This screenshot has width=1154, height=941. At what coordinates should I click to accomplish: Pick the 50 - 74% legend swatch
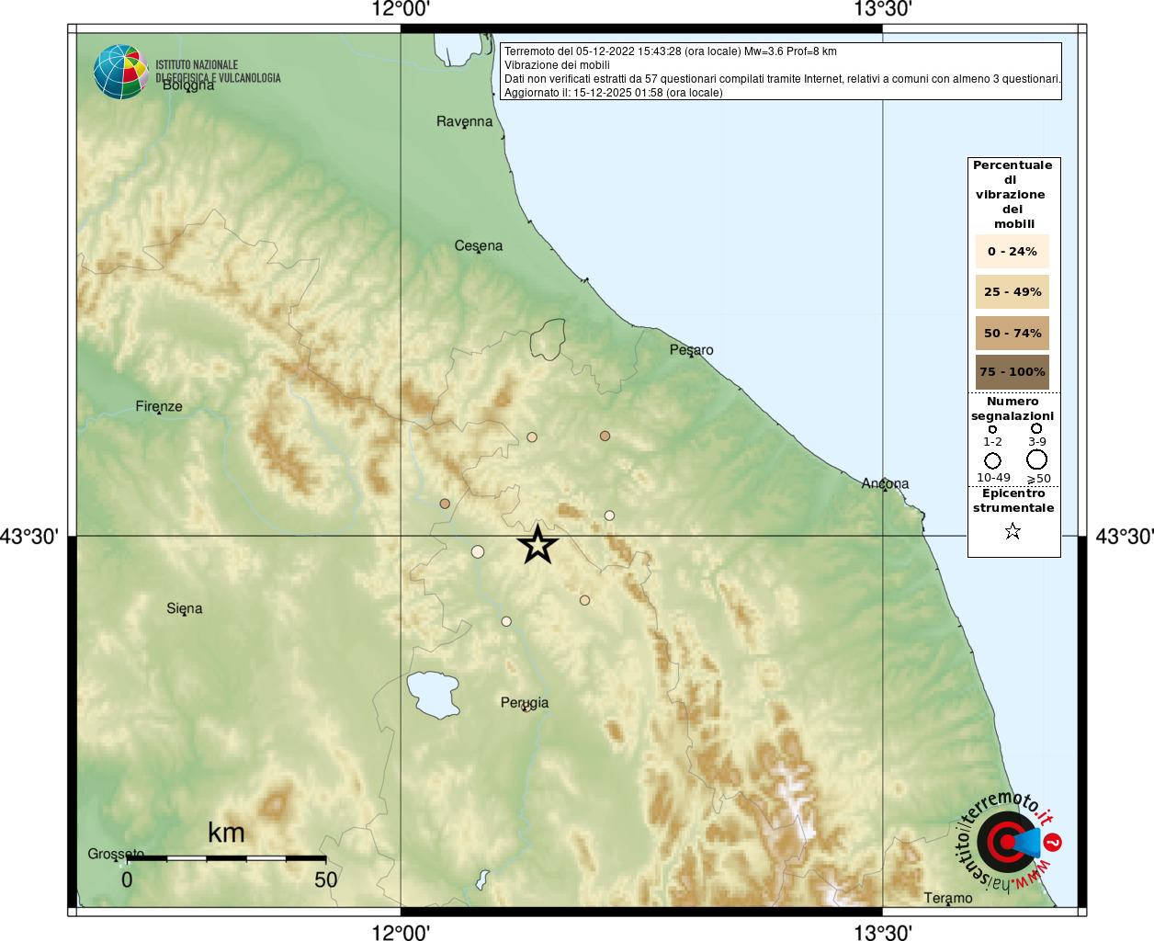click(1012, 333)
